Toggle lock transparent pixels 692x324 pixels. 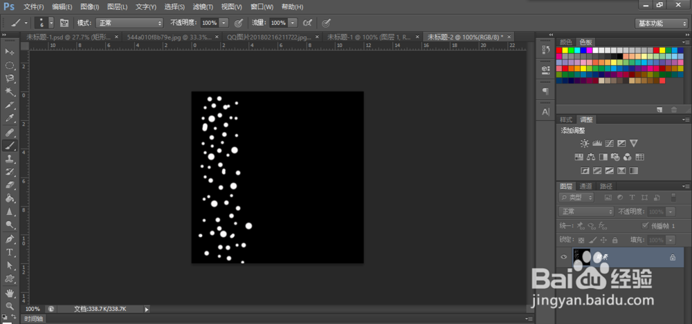tap(581, 240)
